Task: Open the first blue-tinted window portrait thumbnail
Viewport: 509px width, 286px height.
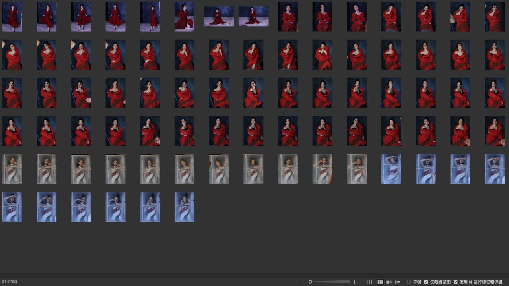Action: coord(391,169)
